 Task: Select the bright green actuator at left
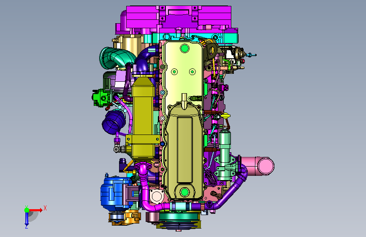point(101,97)
